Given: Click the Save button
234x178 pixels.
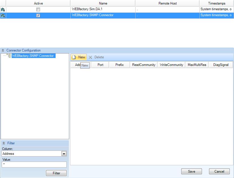Looking at the screenshot, I should [191, 171].
